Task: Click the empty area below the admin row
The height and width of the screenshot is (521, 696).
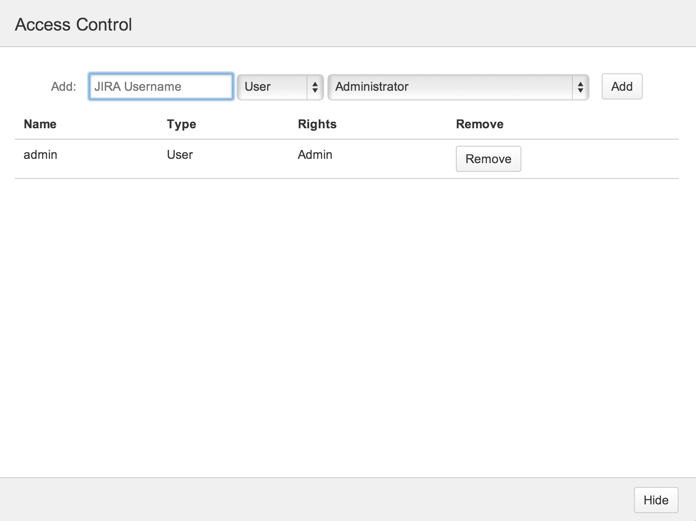Action: click(x=345, y=323)
